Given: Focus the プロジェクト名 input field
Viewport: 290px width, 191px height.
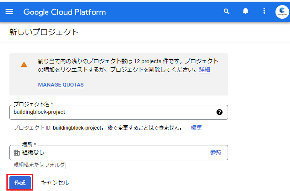Looking at the screenshot, I should 119,112.
